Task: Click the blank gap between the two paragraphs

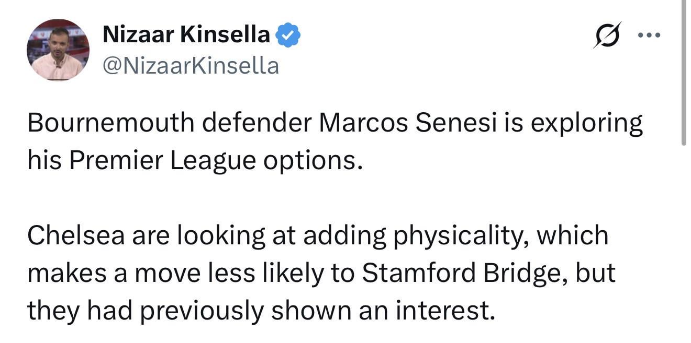Action: click(314, 198)
